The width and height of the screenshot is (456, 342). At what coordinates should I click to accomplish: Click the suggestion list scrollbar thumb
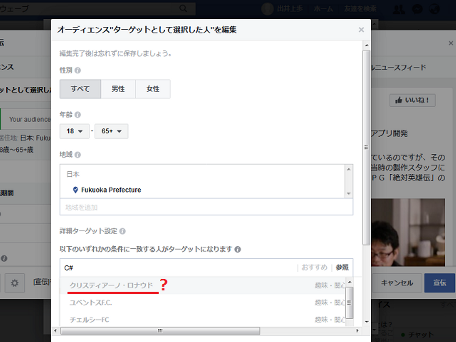pos(350,303)
